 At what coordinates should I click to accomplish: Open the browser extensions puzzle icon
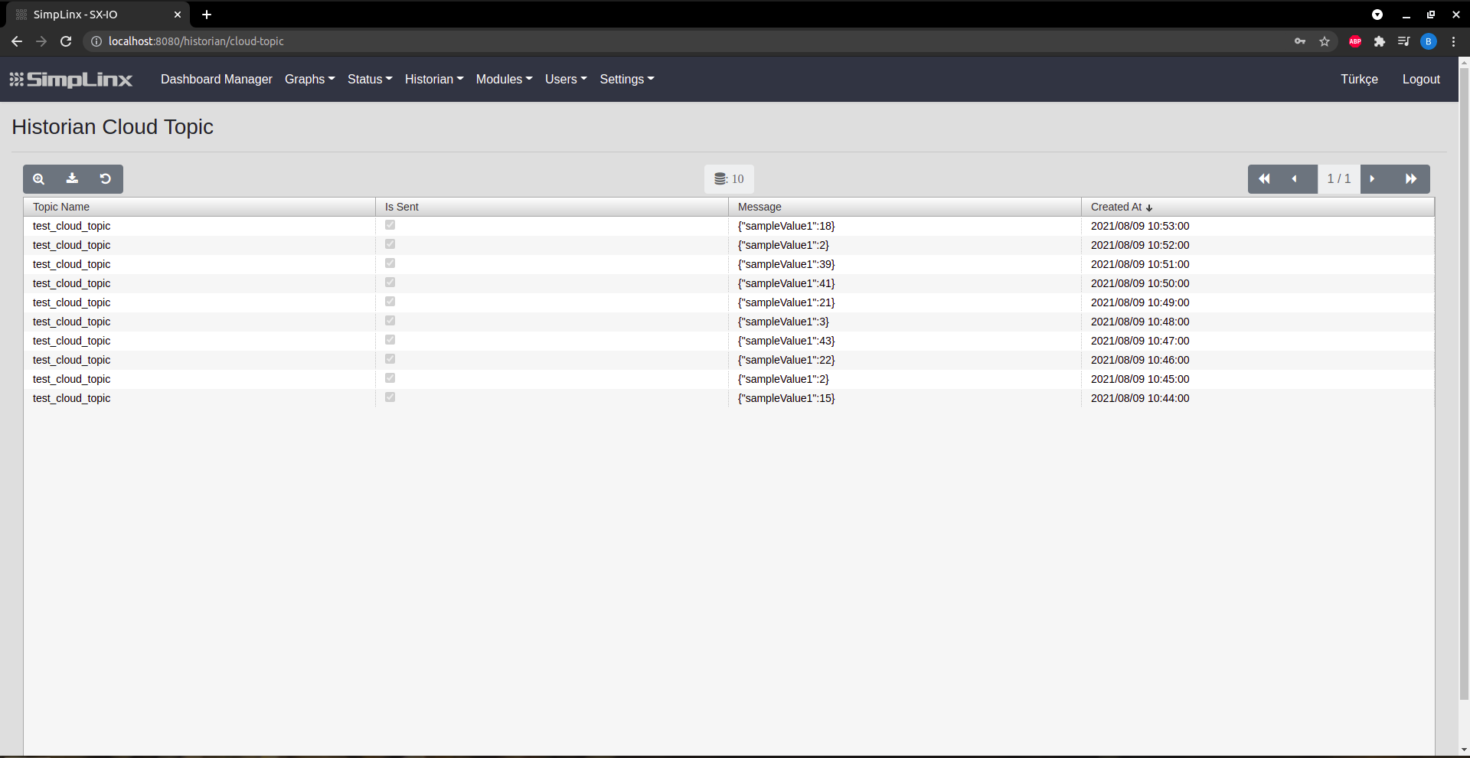coord(1380,41)
